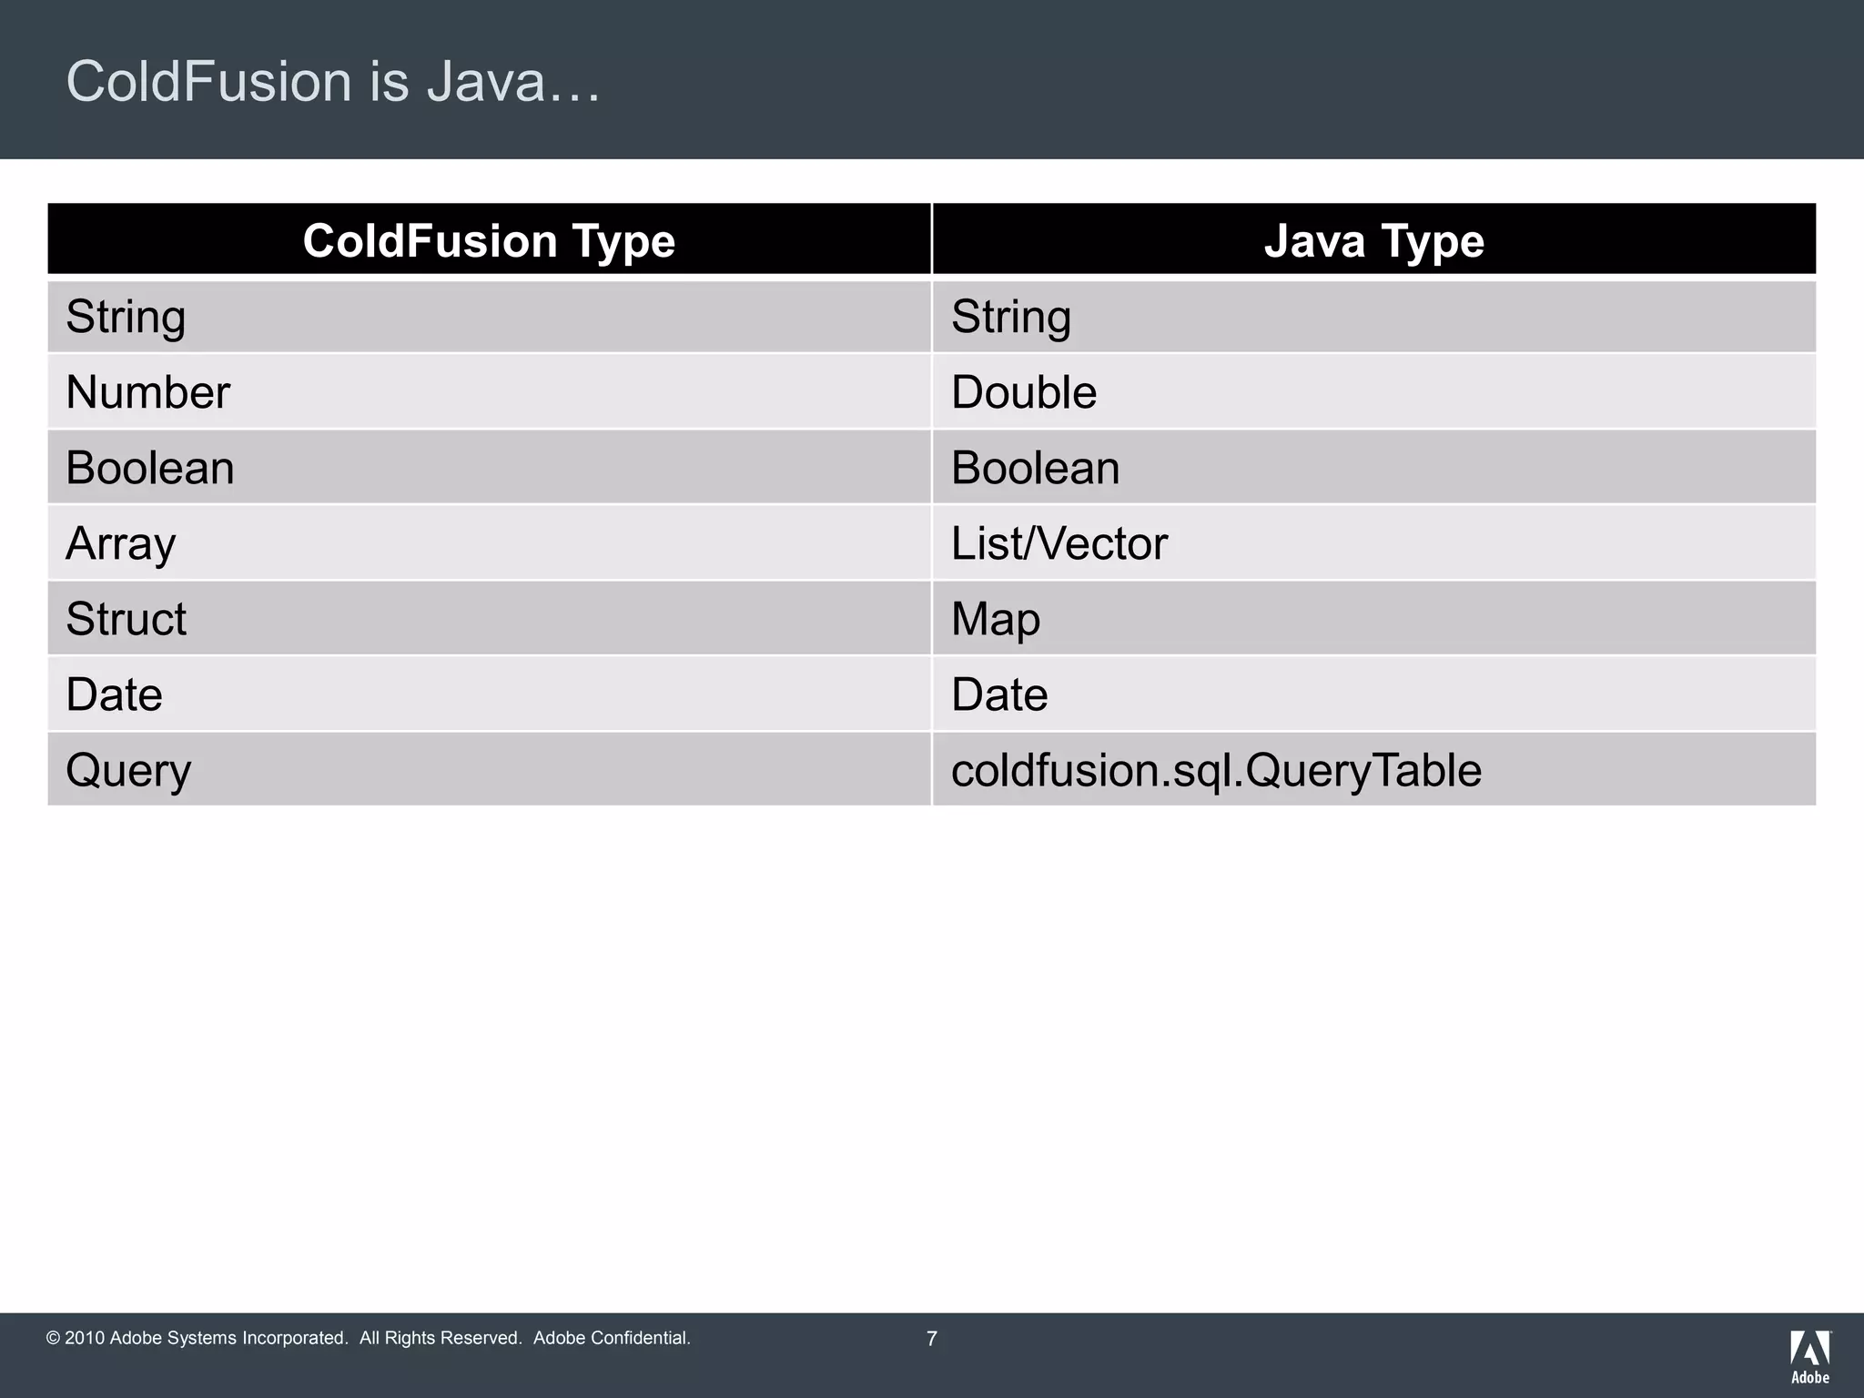This screenshot has width=1864, height=1398.
Task: Click the 'Map' table cell
Action: click(1374, 619)
